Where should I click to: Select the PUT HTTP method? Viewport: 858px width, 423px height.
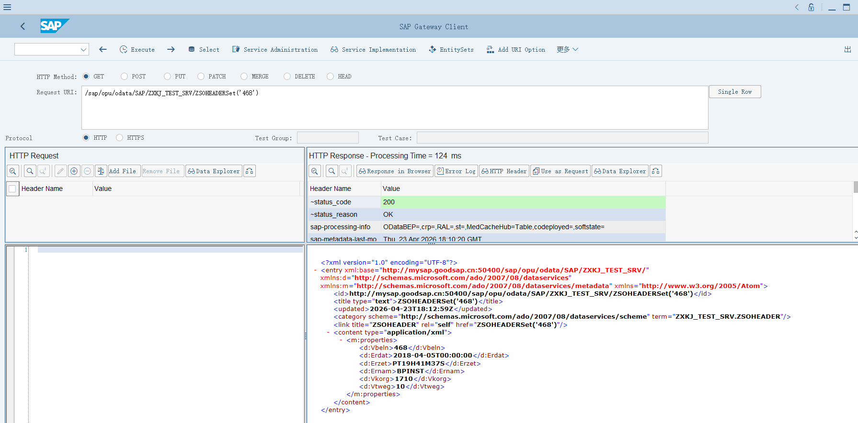click(x=167, y=76)
